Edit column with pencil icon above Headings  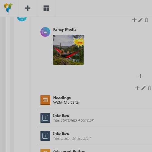coord(143,88)
